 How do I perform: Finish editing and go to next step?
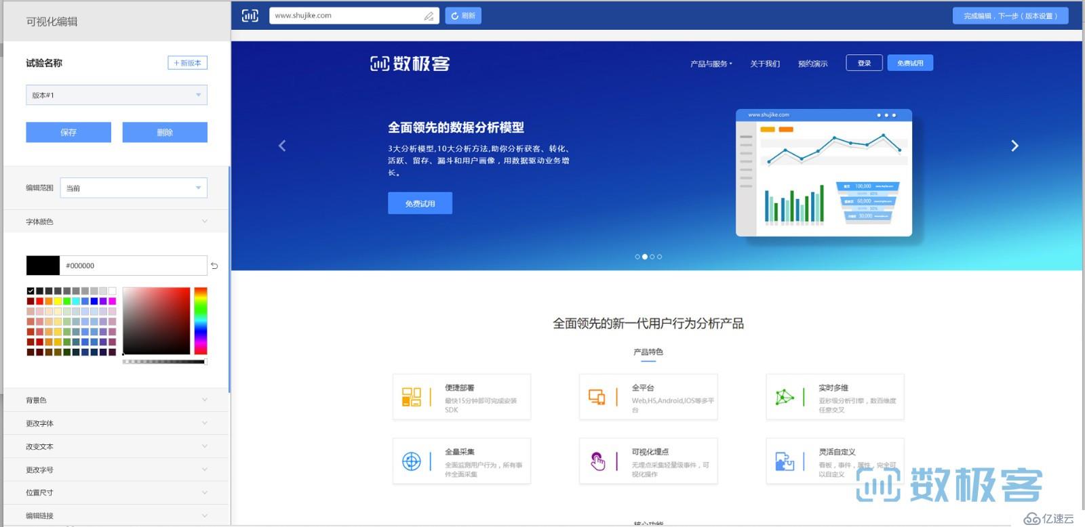pyautogui.click(x=1010, y=16)
